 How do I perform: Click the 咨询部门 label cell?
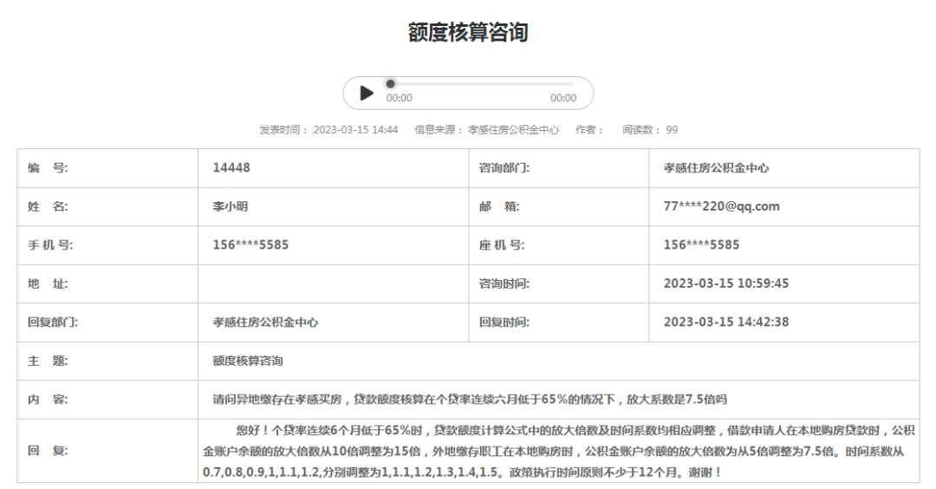coord(559,168)
